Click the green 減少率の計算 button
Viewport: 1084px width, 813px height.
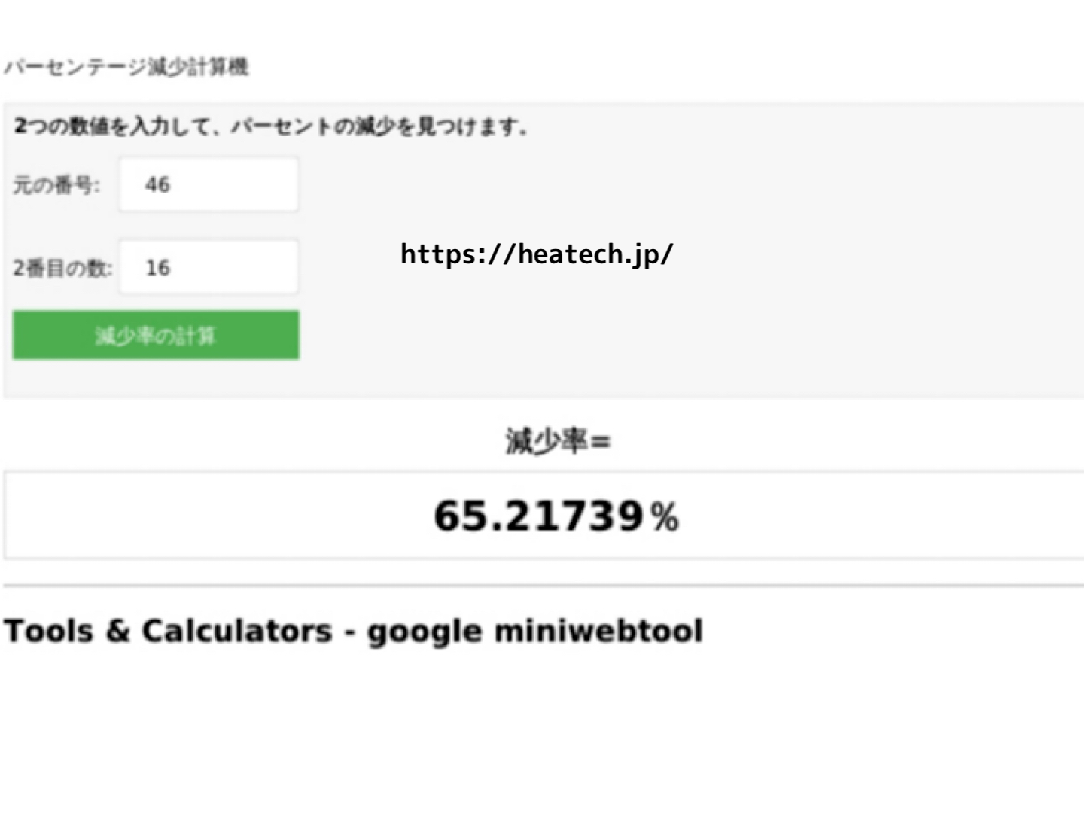(156, 335)
